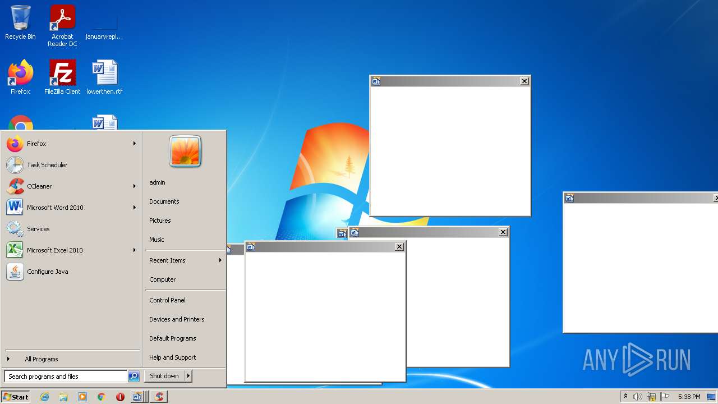Click the Start button on taskbar
The image size is (718, 404).
[16, 397]
